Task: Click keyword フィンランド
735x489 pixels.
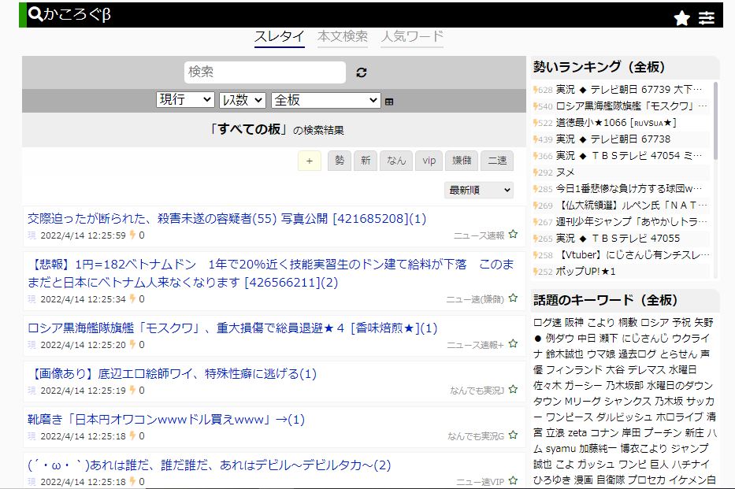Action: 574,370
